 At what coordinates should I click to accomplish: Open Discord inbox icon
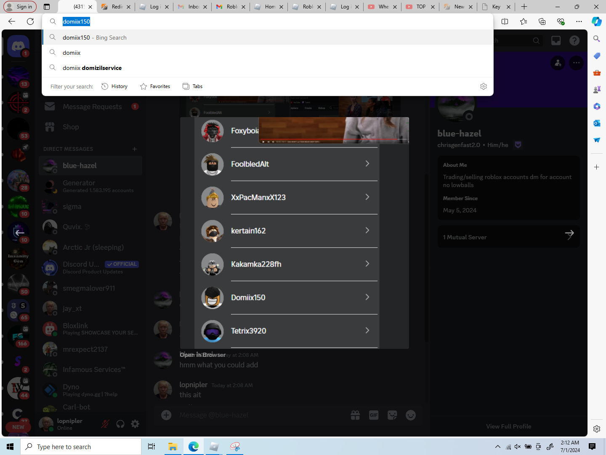coord(556,40)
